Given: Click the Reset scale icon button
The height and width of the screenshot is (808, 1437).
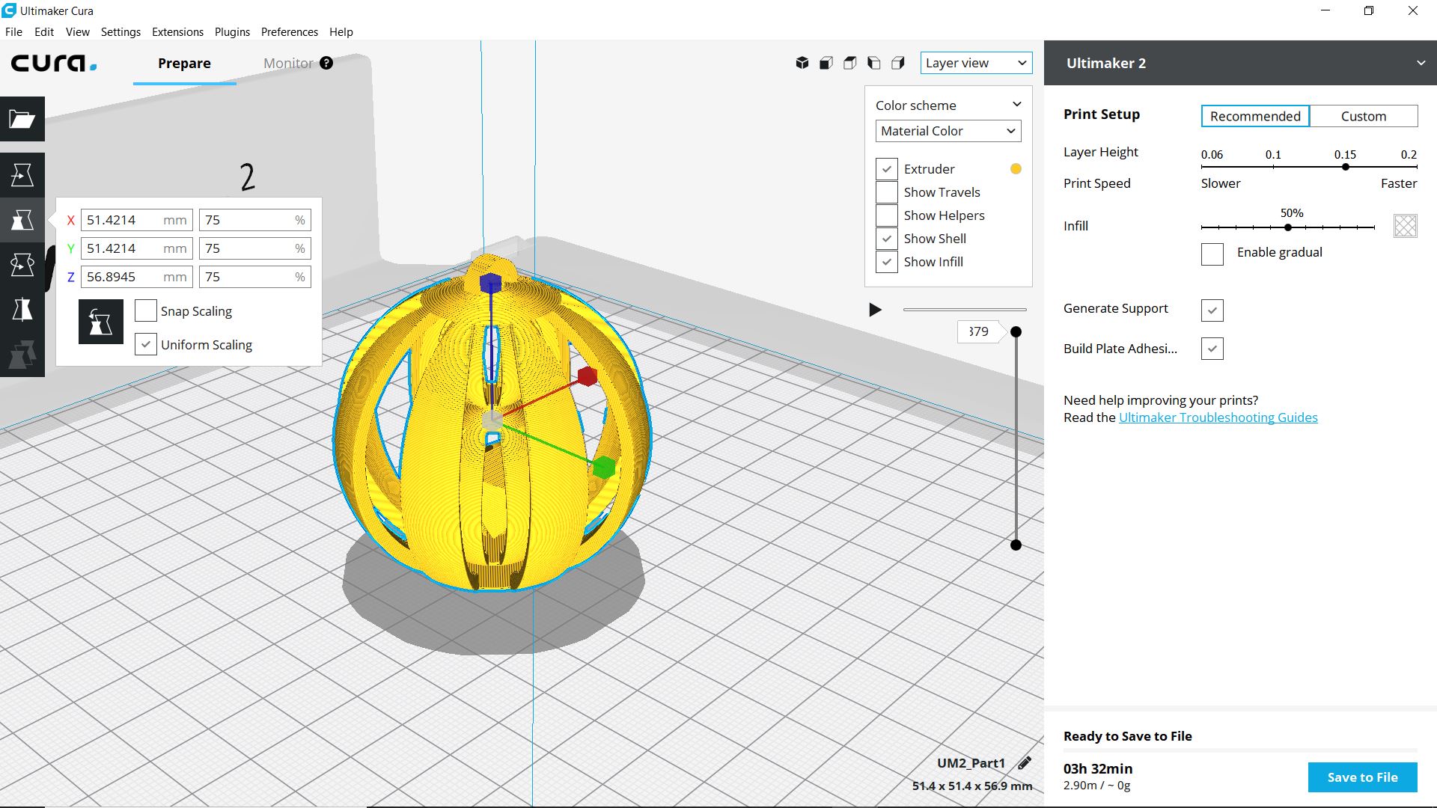Looking at the screenshot, I should (x=101, y=322).
